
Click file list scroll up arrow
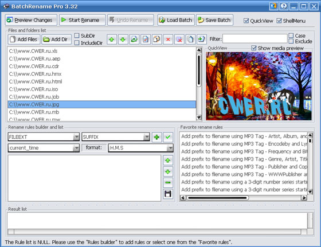(198, 50)
